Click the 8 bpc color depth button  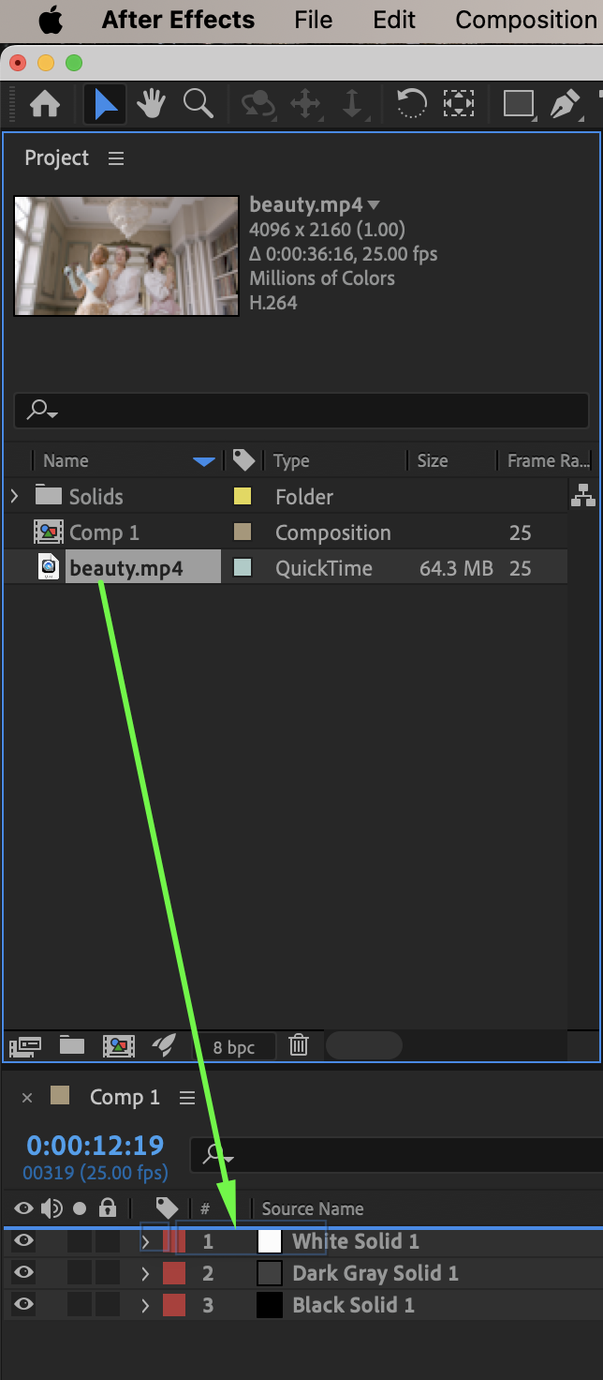[234, 1046]
